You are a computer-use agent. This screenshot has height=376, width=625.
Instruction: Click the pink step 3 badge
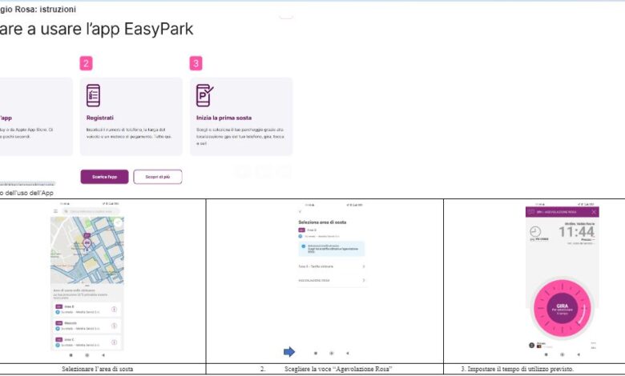point(196,63)
